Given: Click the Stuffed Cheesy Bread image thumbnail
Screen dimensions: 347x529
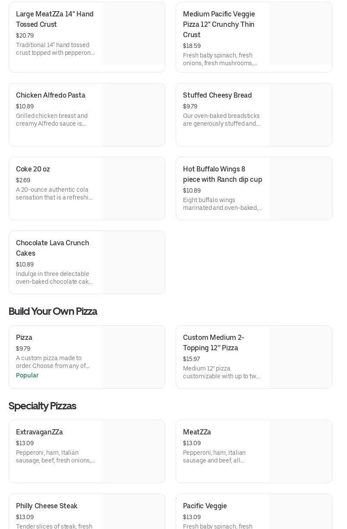Looking at the screenshot, I should (x=300, y=115).
